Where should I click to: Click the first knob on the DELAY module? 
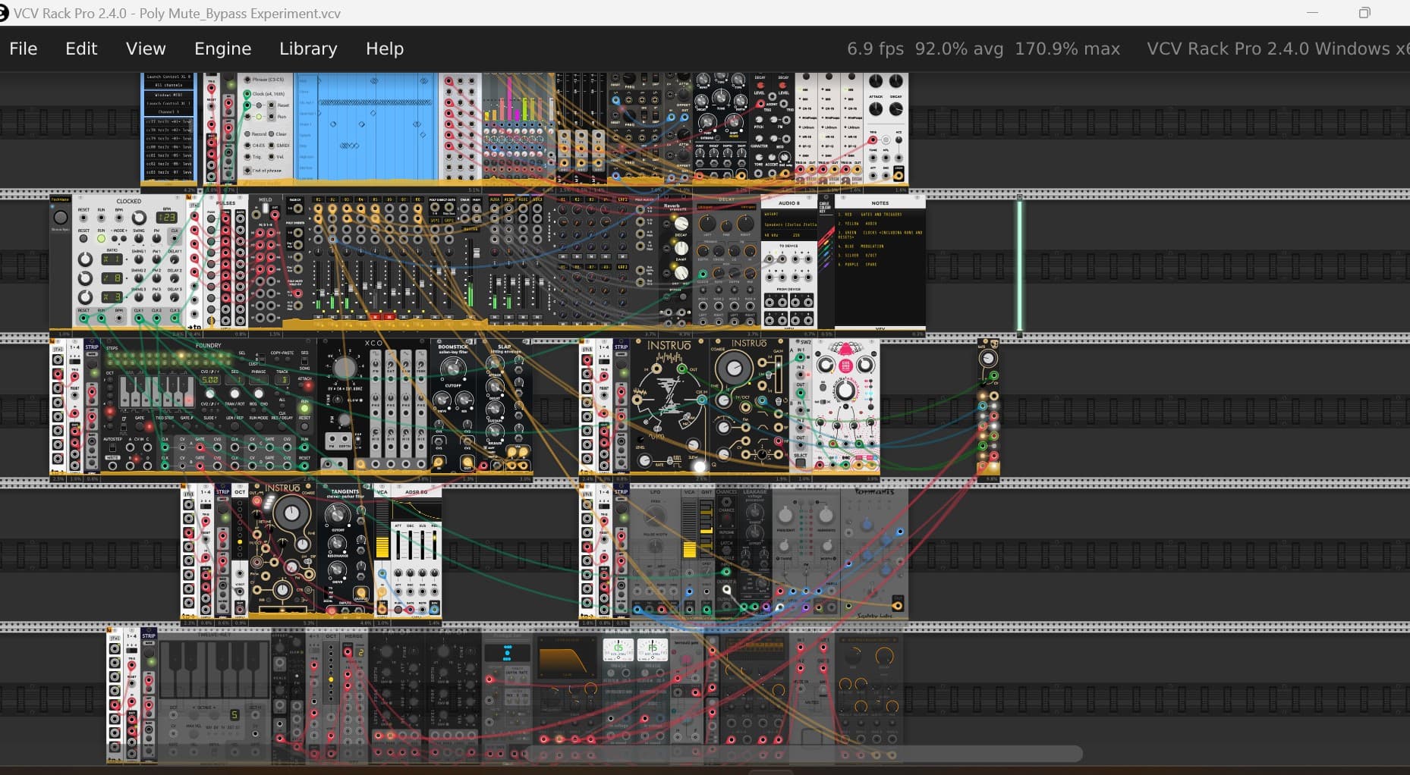click(707, 224)
